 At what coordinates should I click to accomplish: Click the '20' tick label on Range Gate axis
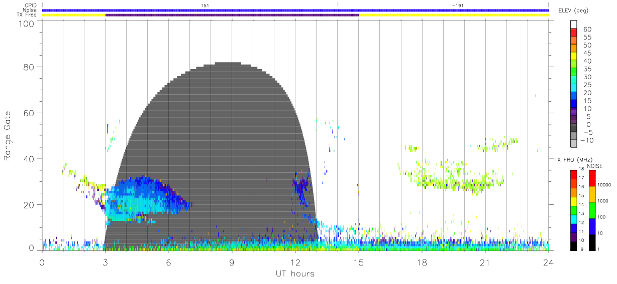point(28,205)
